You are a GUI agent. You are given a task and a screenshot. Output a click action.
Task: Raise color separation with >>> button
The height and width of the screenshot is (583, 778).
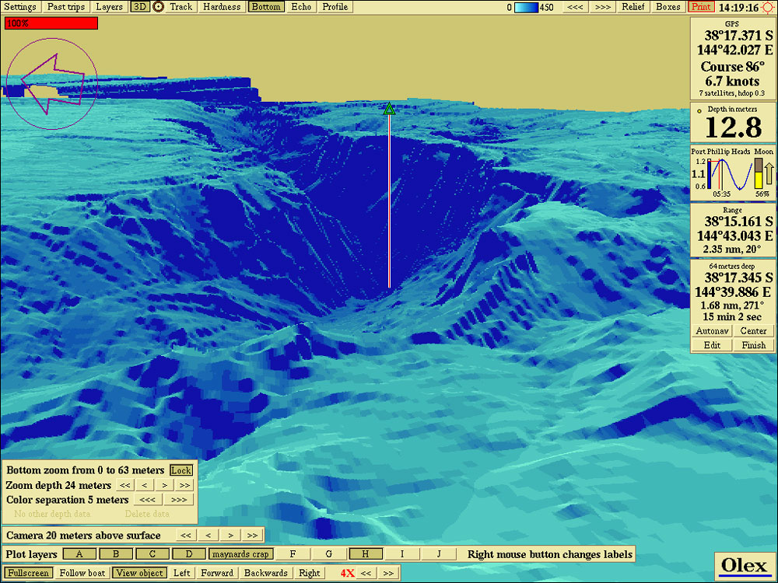[x=179, y=500]
